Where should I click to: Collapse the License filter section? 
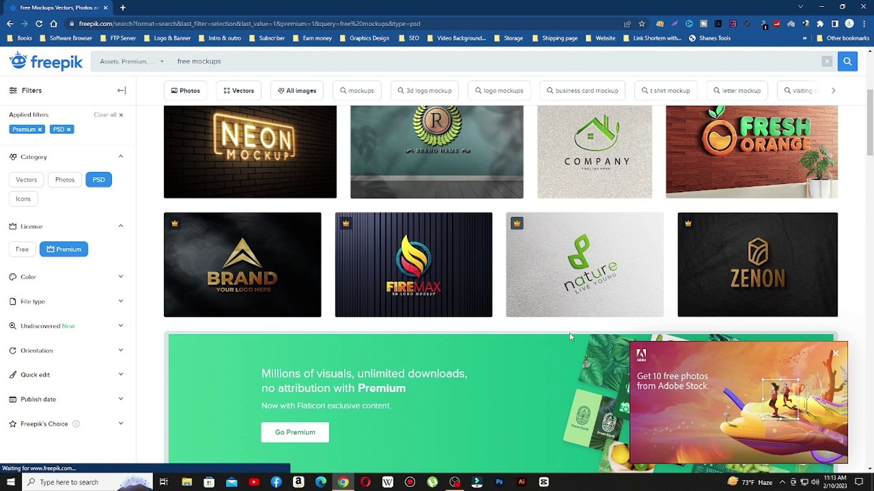pos(121,226)
